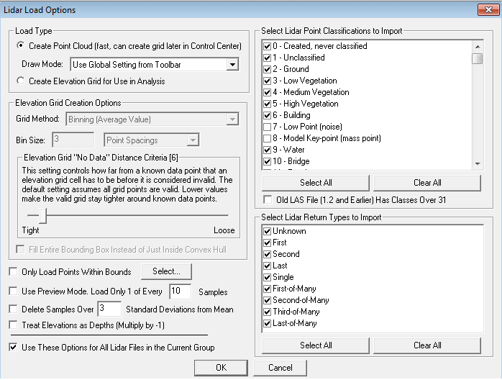This screenshot has height=380, width=502.
Task: Check the 7 - Low Point (noise) class
Action: [268, 127]
